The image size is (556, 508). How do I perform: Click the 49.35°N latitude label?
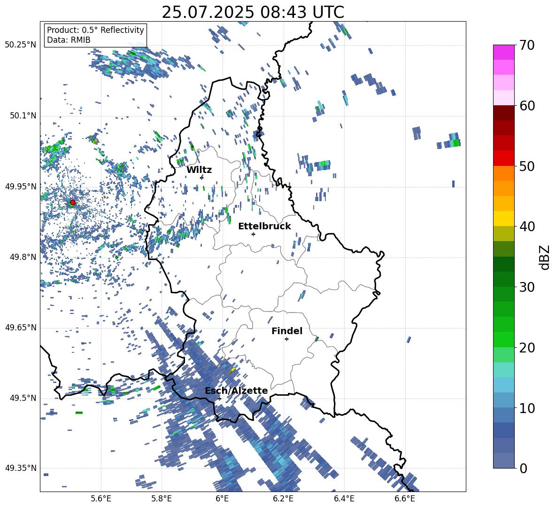click(21, 468)
